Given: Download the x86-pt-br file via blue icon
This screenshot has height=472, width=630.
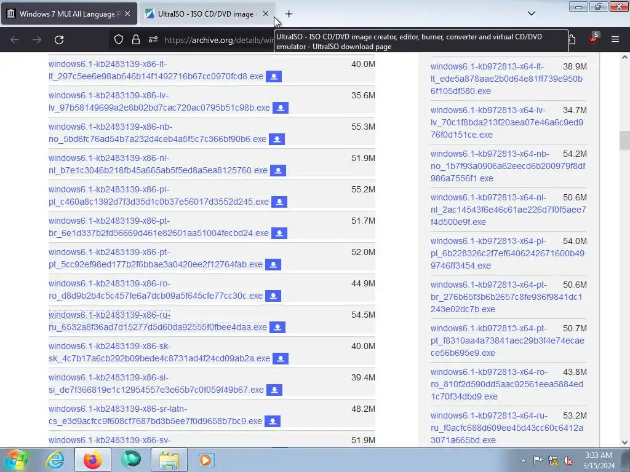Looking at the screenshot, I should [x=279, y=233].
